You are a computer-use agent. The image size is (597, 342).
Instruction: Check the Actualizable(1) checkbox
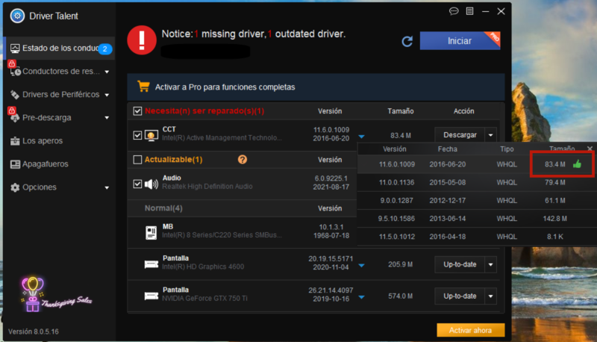click(137, 159)
